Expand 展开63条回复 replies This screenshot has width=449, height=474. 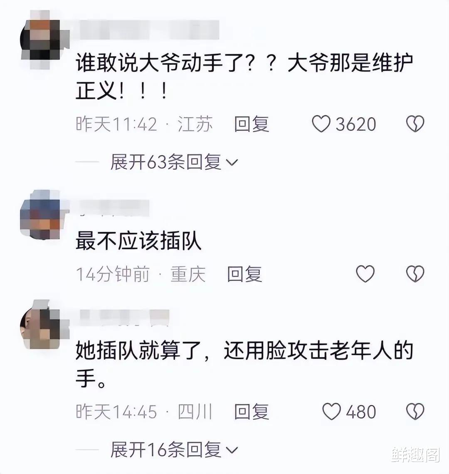coord(174,162)
